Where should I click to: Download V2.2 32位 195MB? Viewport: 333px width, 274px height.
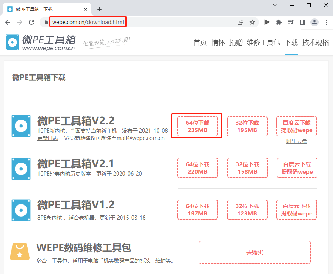pyautogui.click(x=247, y=126)
